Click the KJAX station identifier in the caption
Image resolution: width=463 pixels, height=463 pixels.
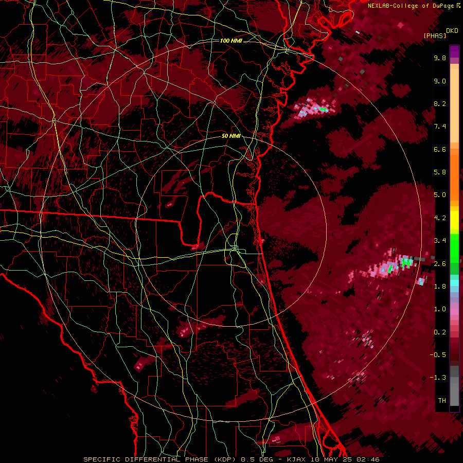pyautogui.click(x=296, y=459)
